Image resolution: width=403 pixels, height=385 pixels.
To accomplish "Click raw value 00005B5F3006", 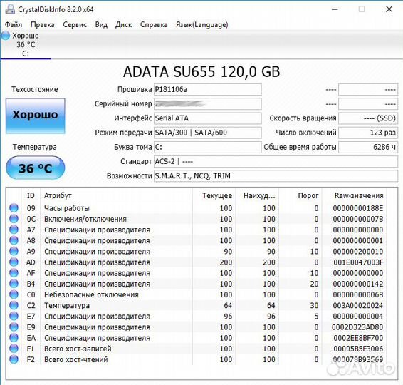I will pyautogui.click(x=358, y=349).
